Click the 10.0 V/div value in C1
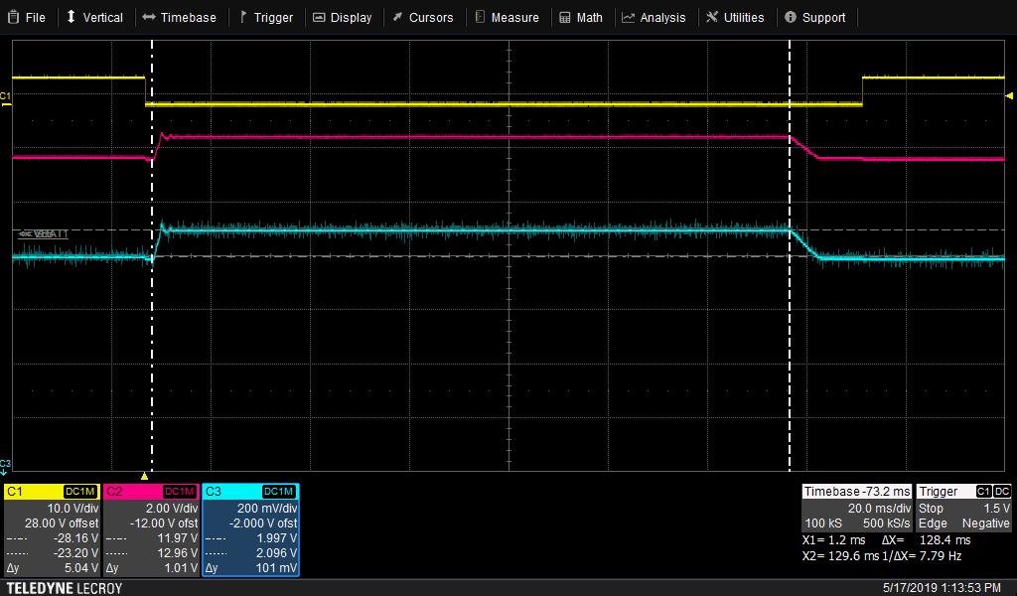The height and width of the screenshot is (596, 1017). pos(73,508)
